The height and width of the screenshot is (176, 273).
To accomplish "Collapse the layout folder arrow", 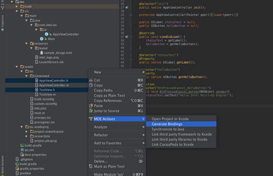I will [x=32, y=48].
